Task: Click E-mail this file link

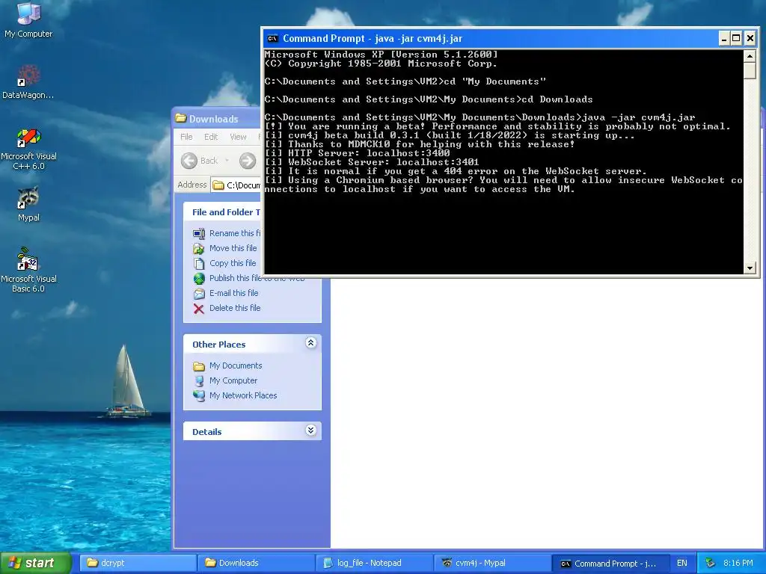Action: (x=234, y=293)
